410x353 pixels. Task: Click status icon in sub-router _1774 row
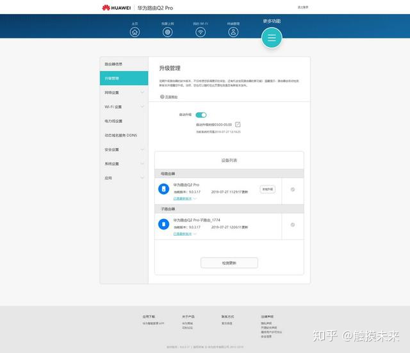pos(293,225)
